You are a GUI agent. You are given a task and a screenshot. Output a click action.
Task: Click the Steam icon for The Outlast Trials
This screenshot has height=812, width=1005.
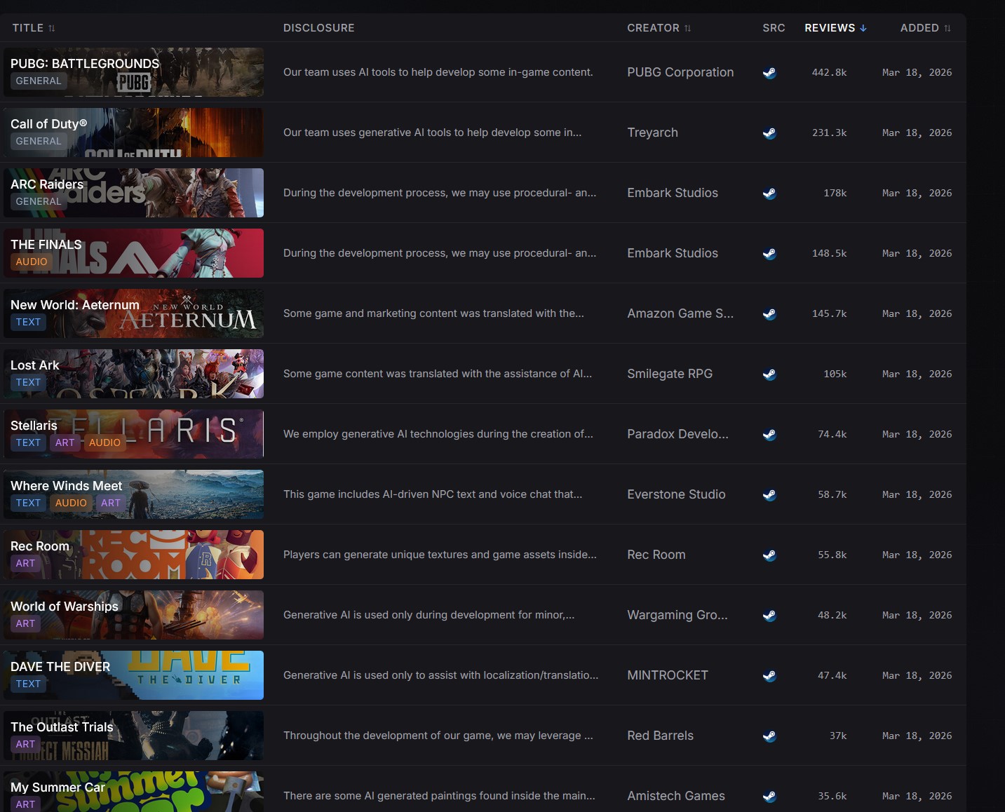tap(769, 736)
